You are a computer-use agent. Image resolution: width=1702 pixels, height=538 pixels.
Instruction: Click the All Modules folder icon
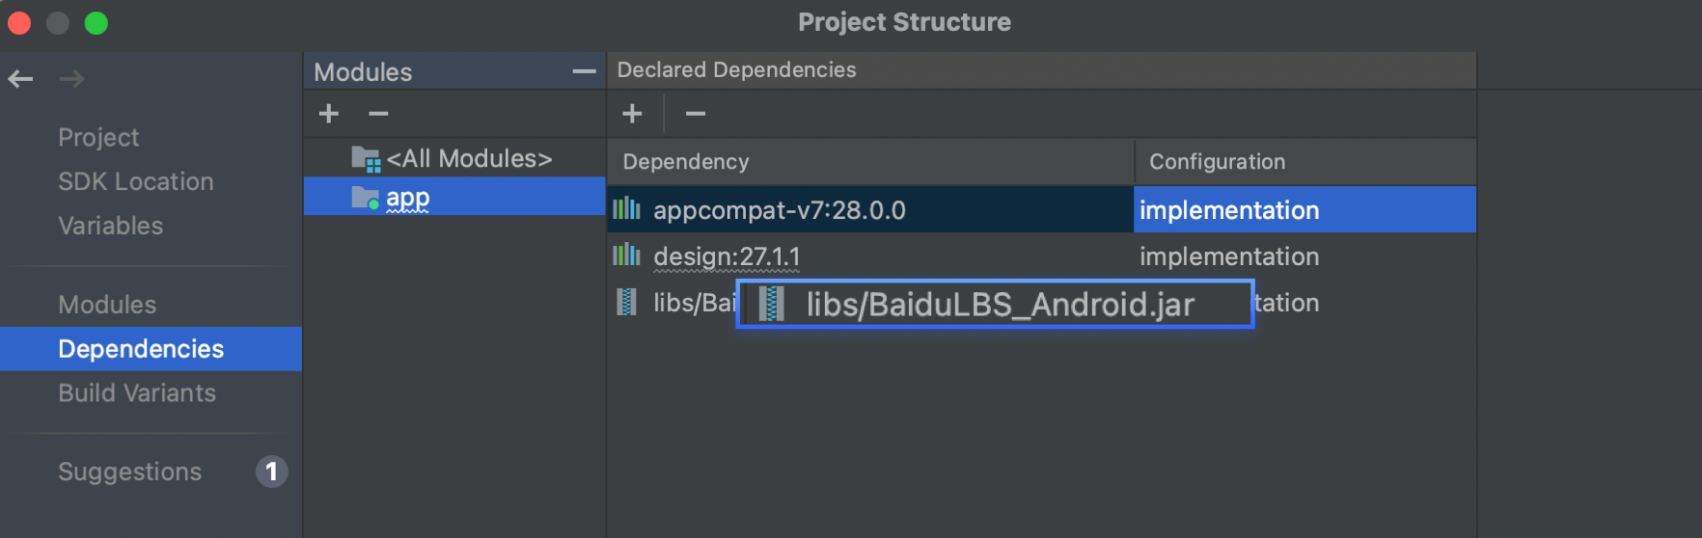point(366,159)
